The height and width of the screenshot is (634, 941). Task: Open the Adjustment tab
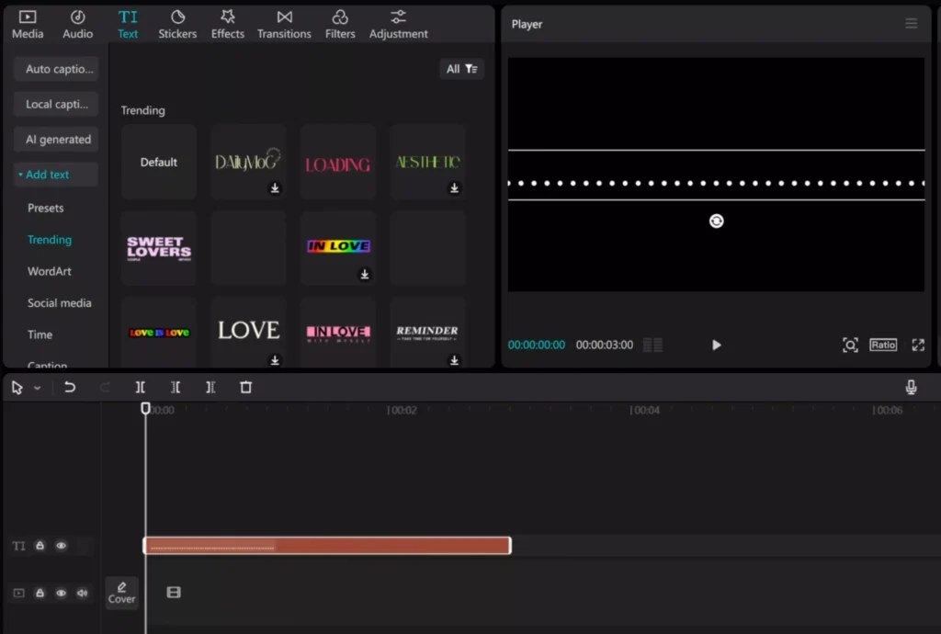coord(398,25)
